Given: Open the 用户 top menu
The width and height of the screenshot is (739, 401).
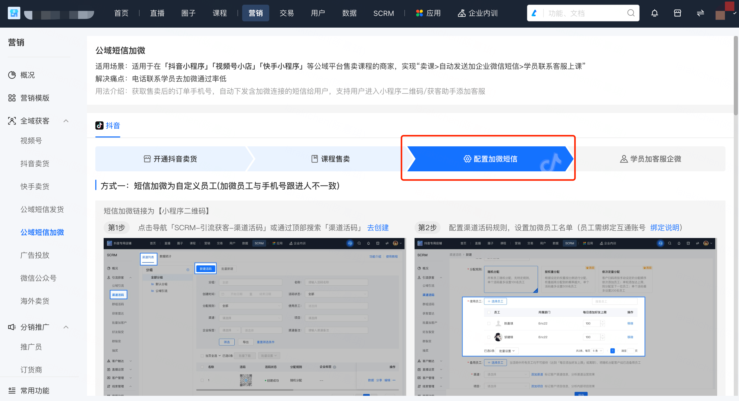Looking at the screenshot, I should tap(318, 13).
